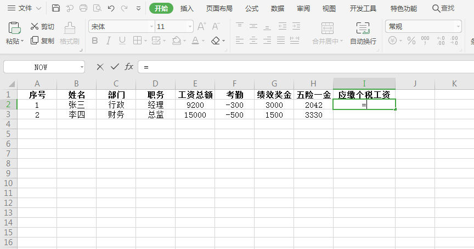474x249 pixels.
Task: Toggle Underline formatting
Action: tap(122, 40)
